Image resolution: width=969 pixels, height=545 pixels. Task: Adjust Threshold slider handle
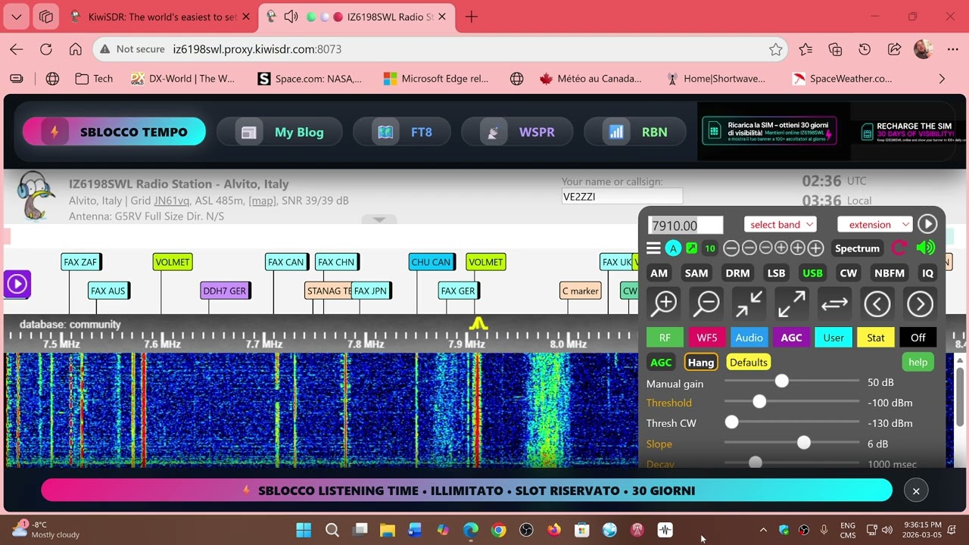pos(759,403)
